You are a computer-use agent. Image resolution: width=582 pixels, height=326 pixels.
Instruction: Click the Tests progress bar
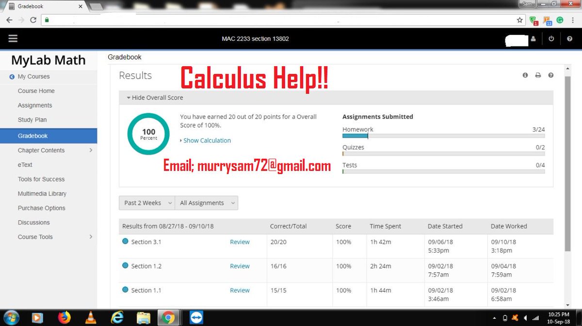443,171
